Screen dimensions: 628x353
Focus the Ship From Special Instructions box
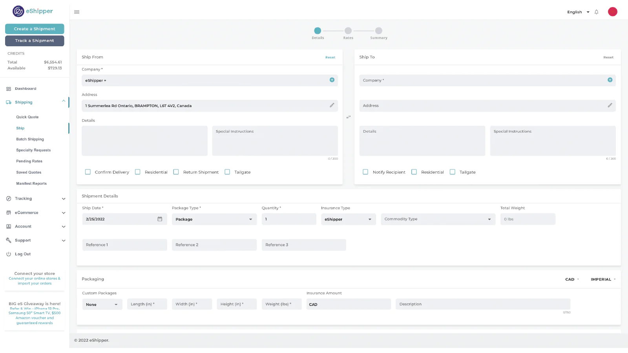[275, 141]
